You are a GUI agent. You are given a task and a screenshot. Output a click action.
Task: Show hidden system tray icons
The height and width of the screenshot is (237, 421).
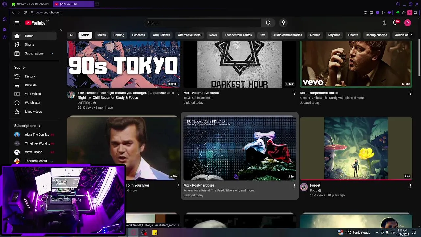click(377, 233)
